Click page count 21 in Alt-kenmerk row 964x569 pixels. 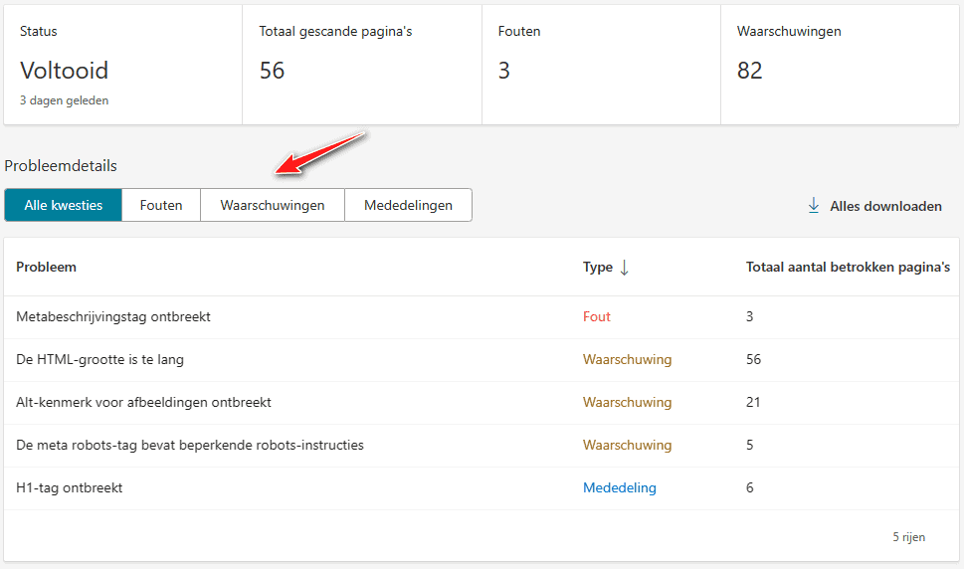753,403
